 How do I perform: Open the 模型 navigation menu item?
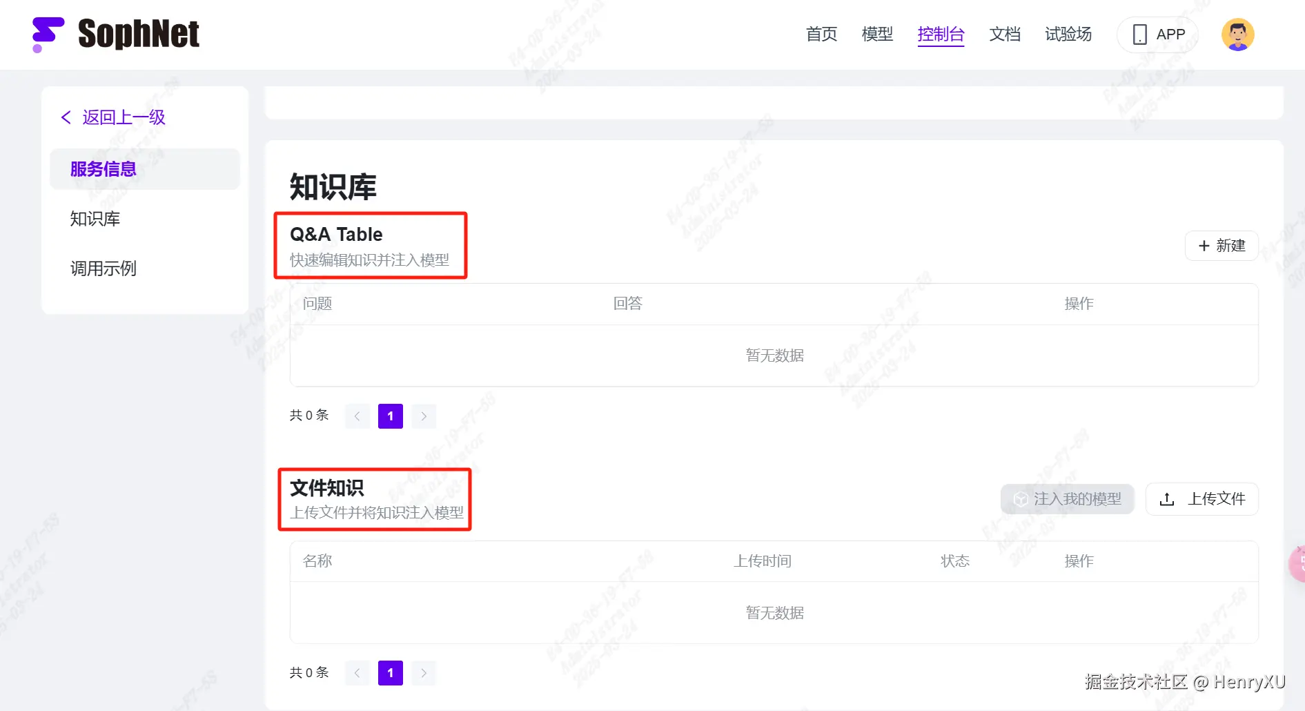click(877, 35)
